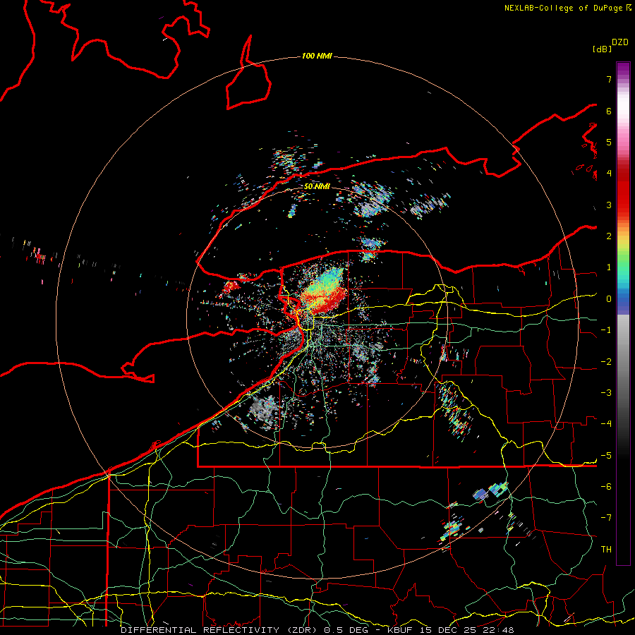Click the 1 dB value on color scale
The height and width of the screenshot is (635, 635).
pyautogui.click(x=609, y=267)
